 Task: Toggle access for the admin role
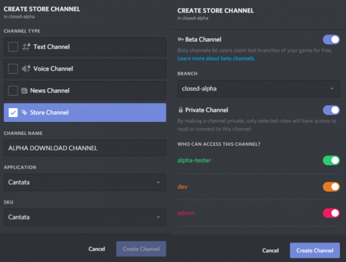(331, 213)
